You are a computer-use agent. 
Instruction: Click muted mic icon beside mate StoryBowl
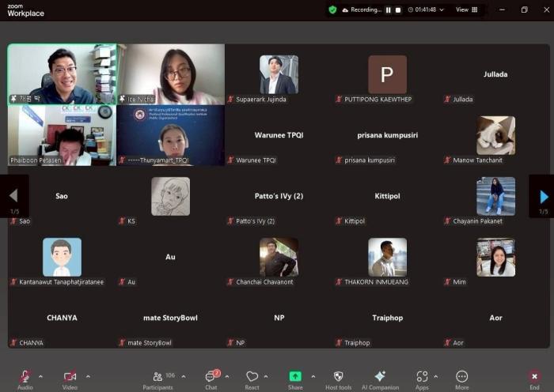click(x=122, y=342)
